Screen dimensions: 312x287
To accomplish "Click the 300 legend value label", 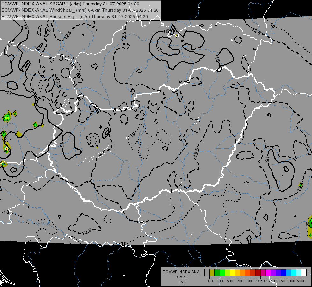I will (220, 281).
